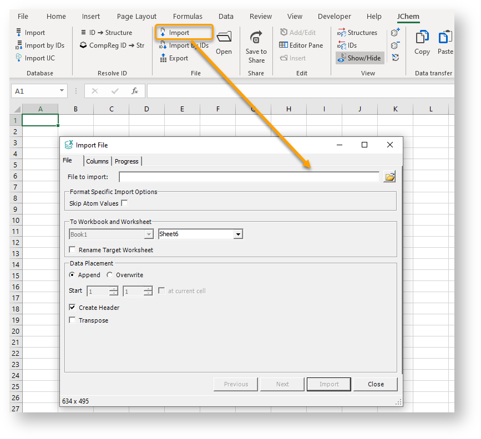Check Rename Target Worksheet option
The width and height of the screenshot is (481, 439).
click(x=72, y=250)
